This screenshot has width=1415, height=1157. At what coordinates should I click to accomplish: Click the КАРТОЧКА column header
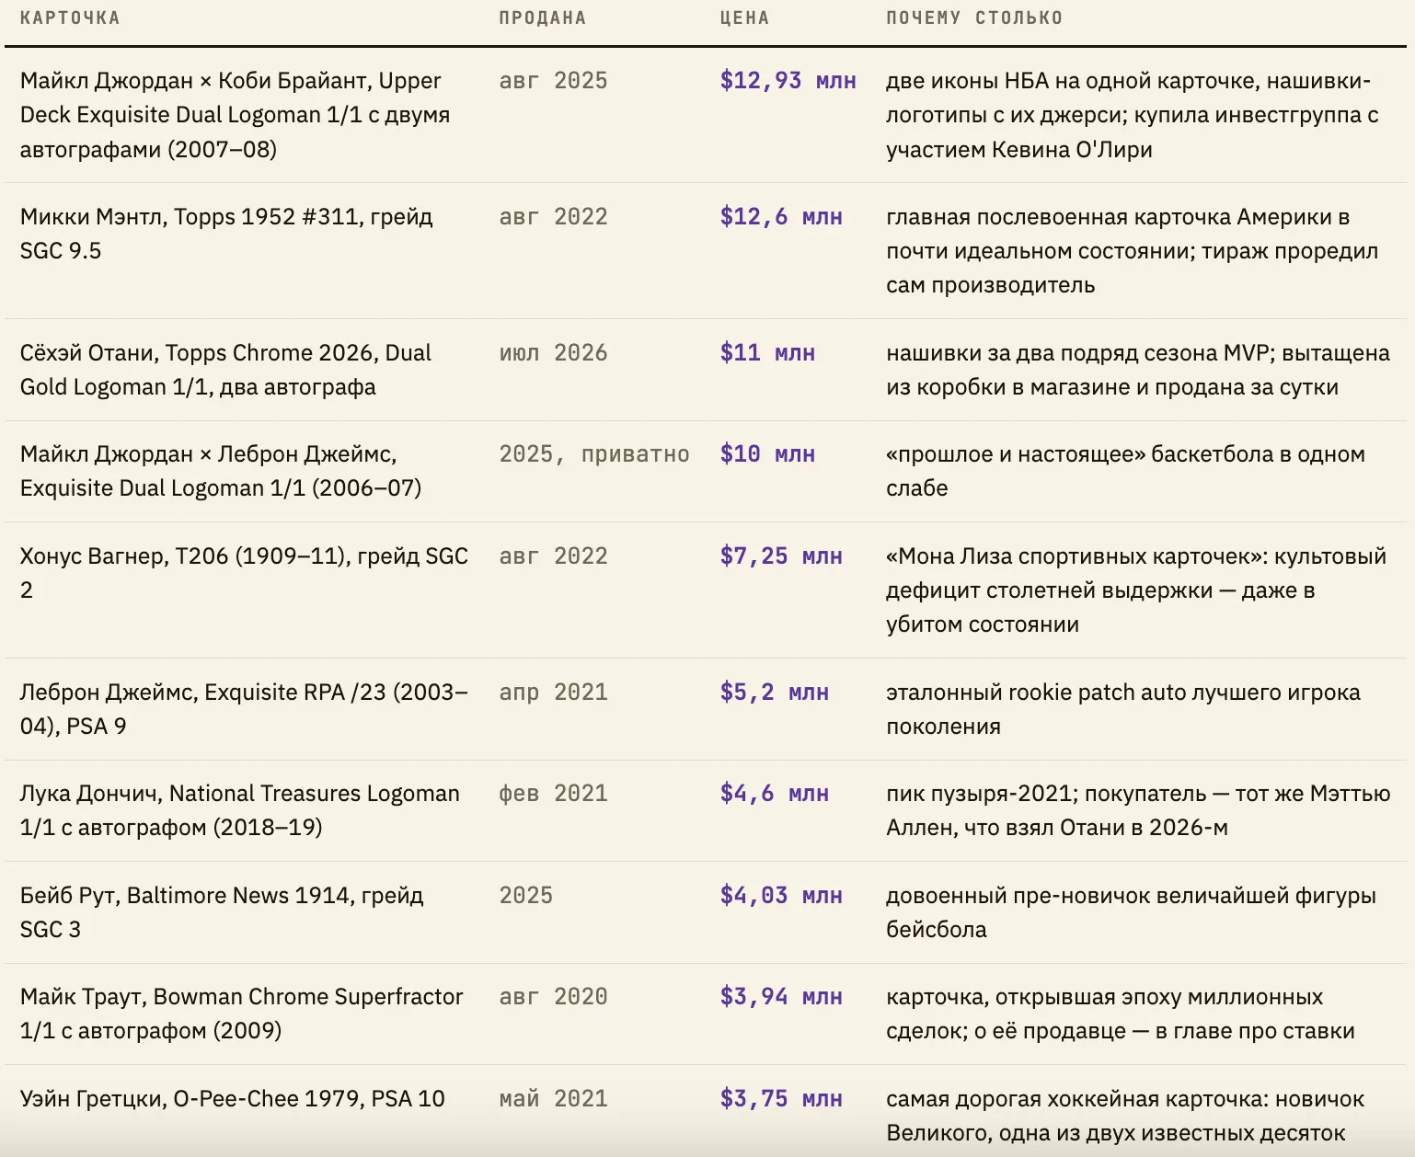70,18
